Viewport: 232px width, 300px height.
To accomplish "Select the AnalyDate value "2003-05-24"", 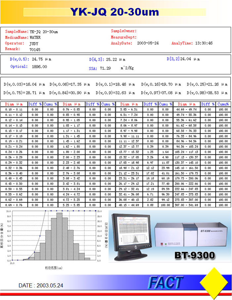I will [148, 43].
